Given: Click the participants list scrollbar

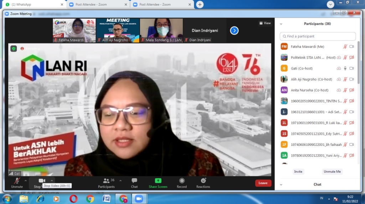Looking at the screenshot, I should pos(359,62).
